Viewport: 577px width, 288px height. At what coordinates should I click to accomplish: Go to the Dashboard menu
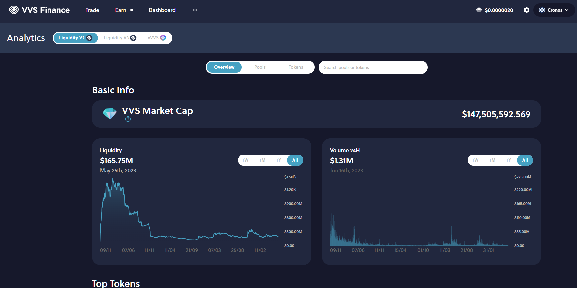[x=162, y=10]
